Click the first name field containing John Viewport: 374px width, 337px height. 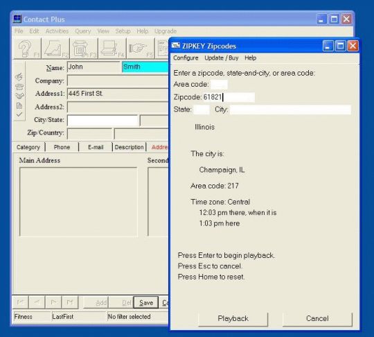click(93, 67)
